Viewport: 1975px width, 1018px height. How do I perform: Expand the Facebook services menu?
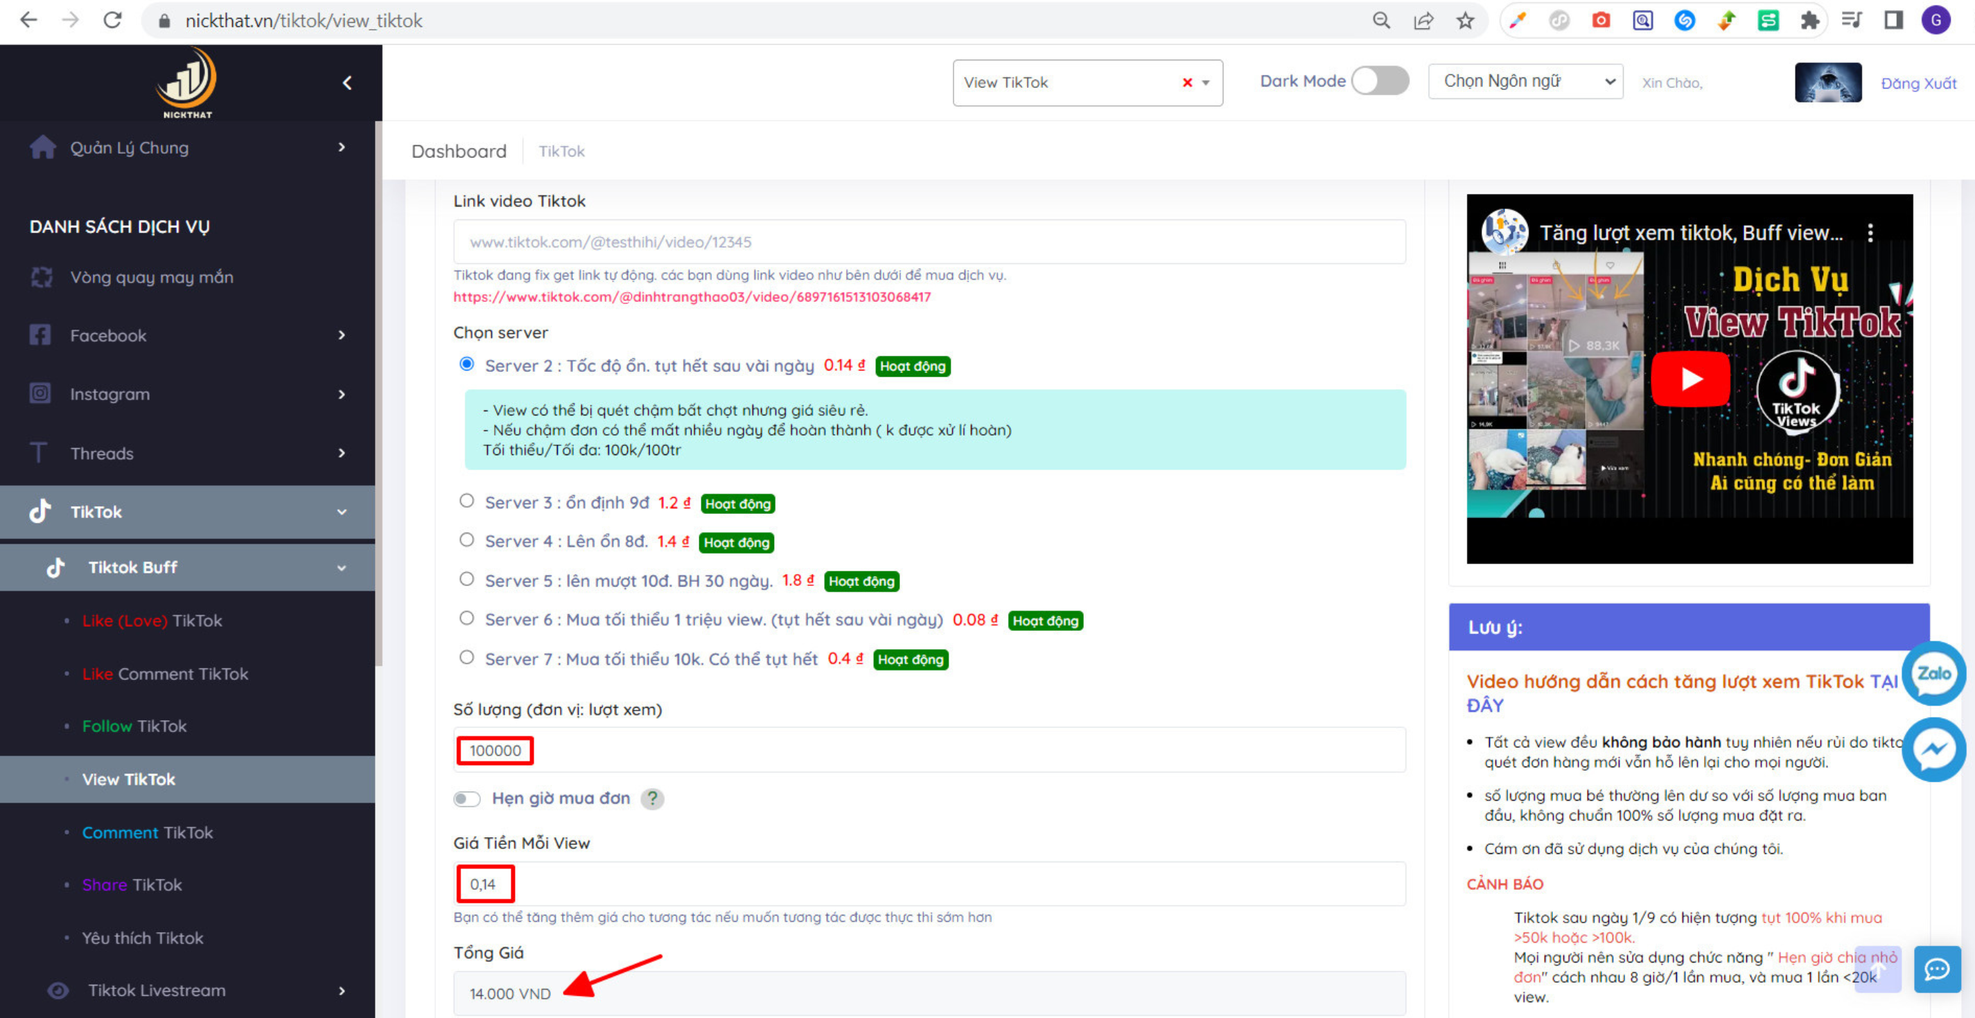[187, 335]
